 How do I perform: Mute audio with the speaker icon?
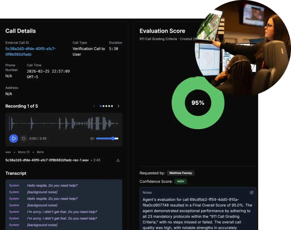point(92,139)
